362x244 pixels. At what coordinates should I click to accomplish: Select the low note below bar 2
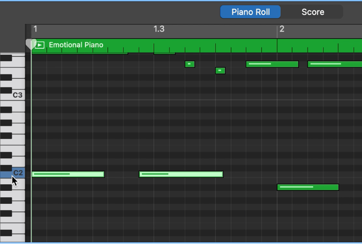click(307, 187)
